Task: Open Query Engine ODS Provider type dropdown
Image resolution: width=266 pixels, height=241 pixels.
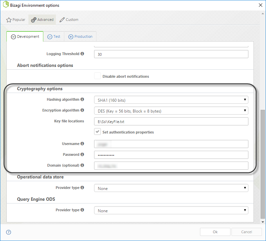Action: [171, 210]
